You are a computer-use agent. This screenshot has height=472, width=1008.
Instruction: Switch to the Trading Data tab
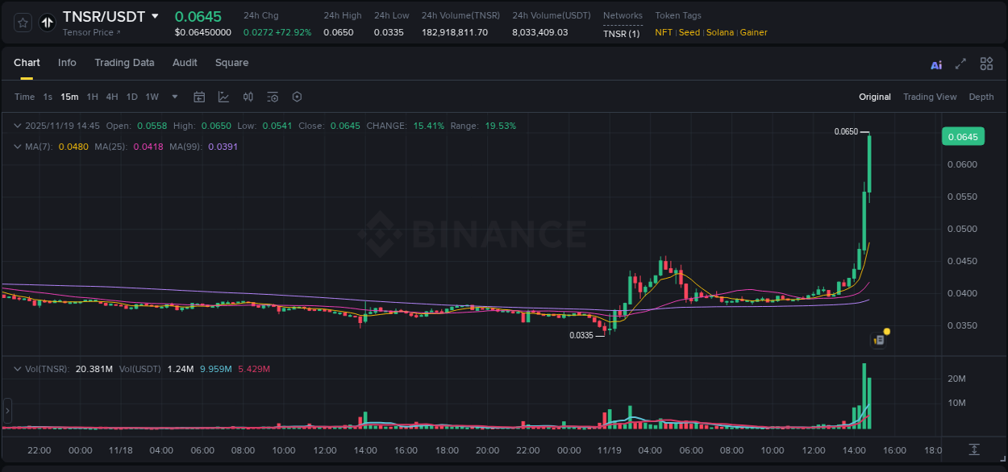[124, 63]
